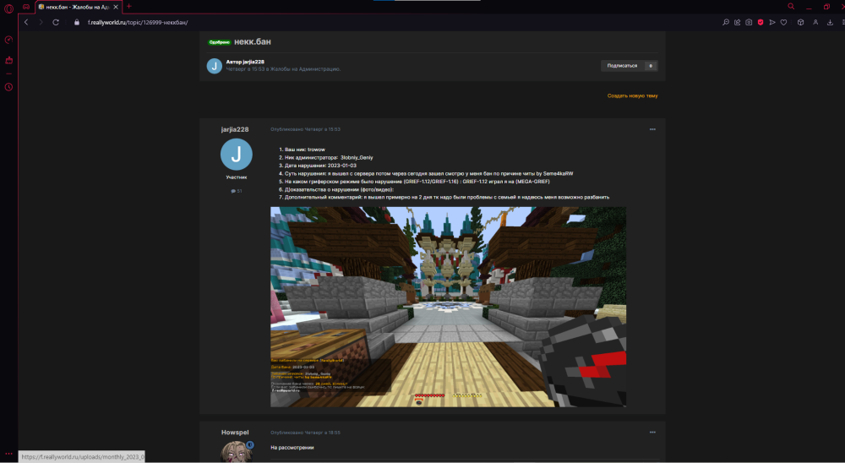Open Howspel post options menu
Viewport: 845px width, 463px height.
coord(652,433)
